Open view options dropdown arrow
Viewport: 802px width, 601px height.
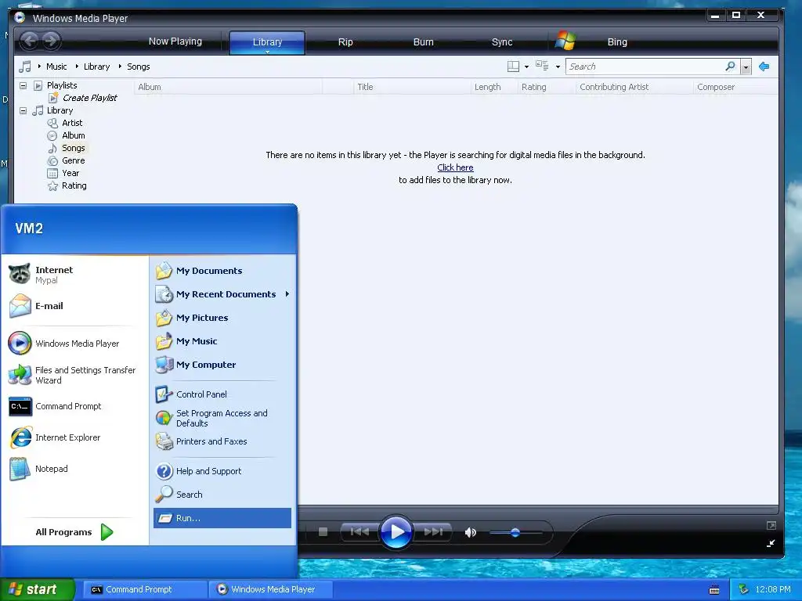(x=558, y=67)
